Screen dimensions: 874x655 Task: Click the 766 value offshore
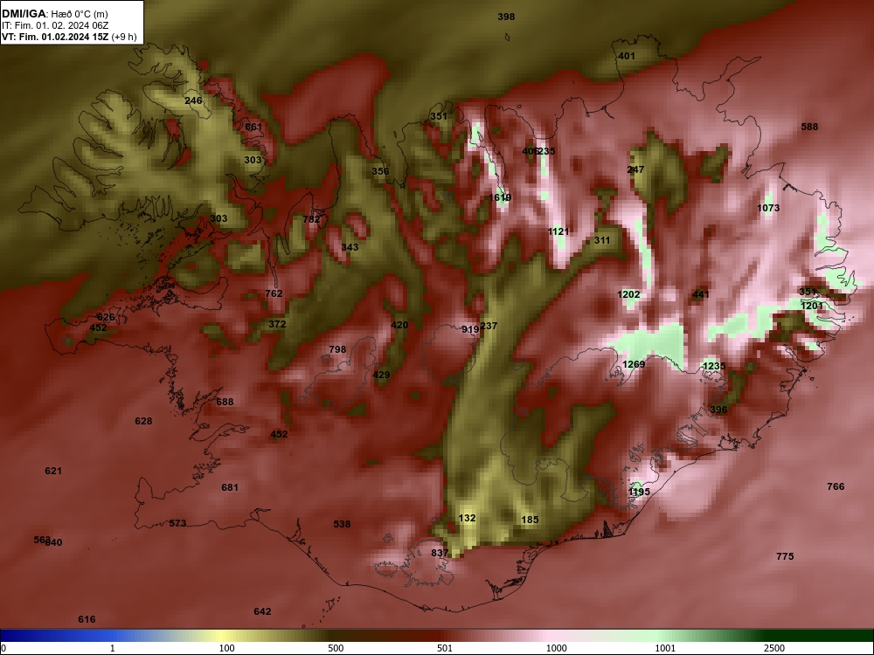click(x=836, y=486)
